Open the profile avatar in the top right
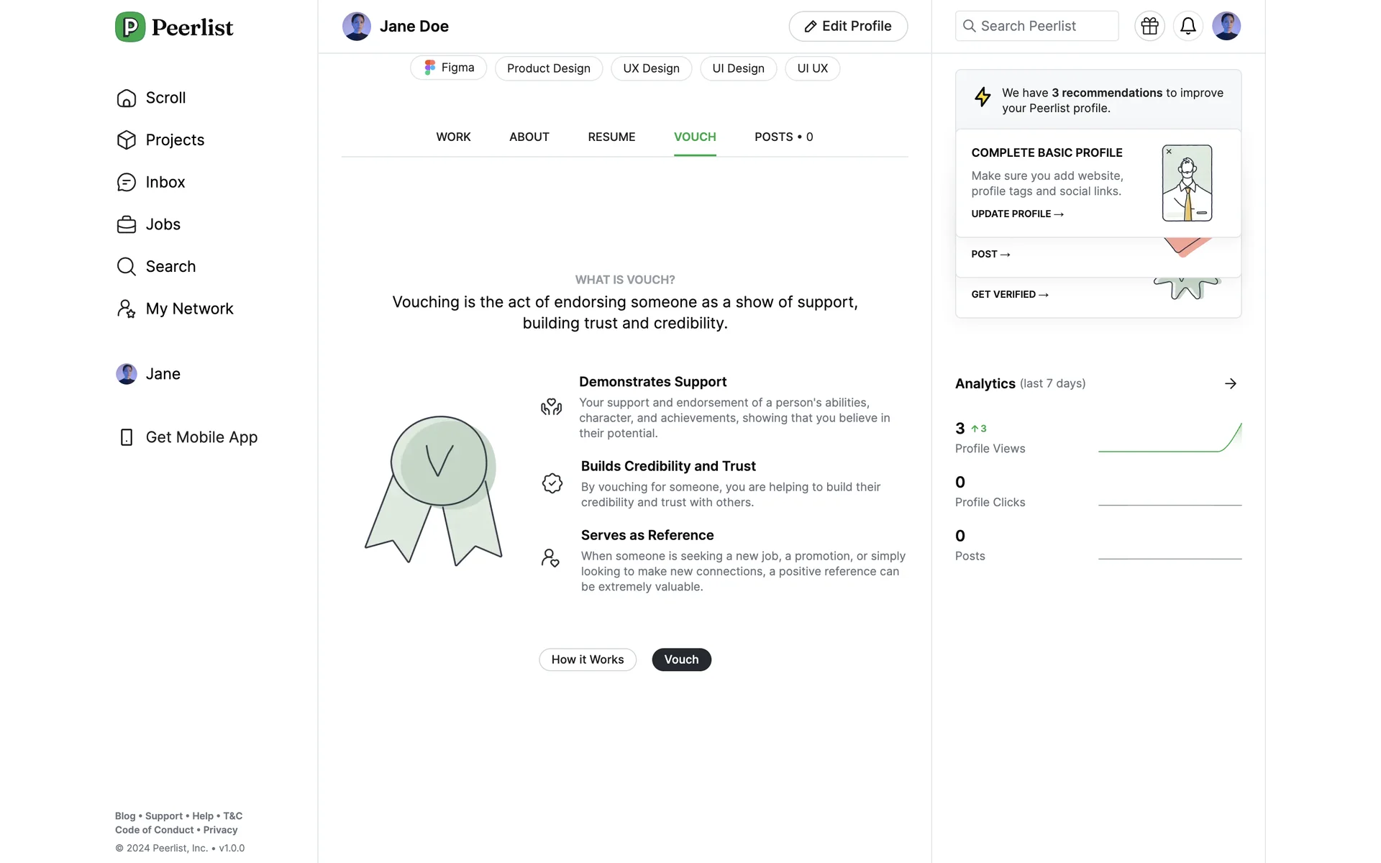This screenshot has height=863, width=1381. click(1226, 27)
